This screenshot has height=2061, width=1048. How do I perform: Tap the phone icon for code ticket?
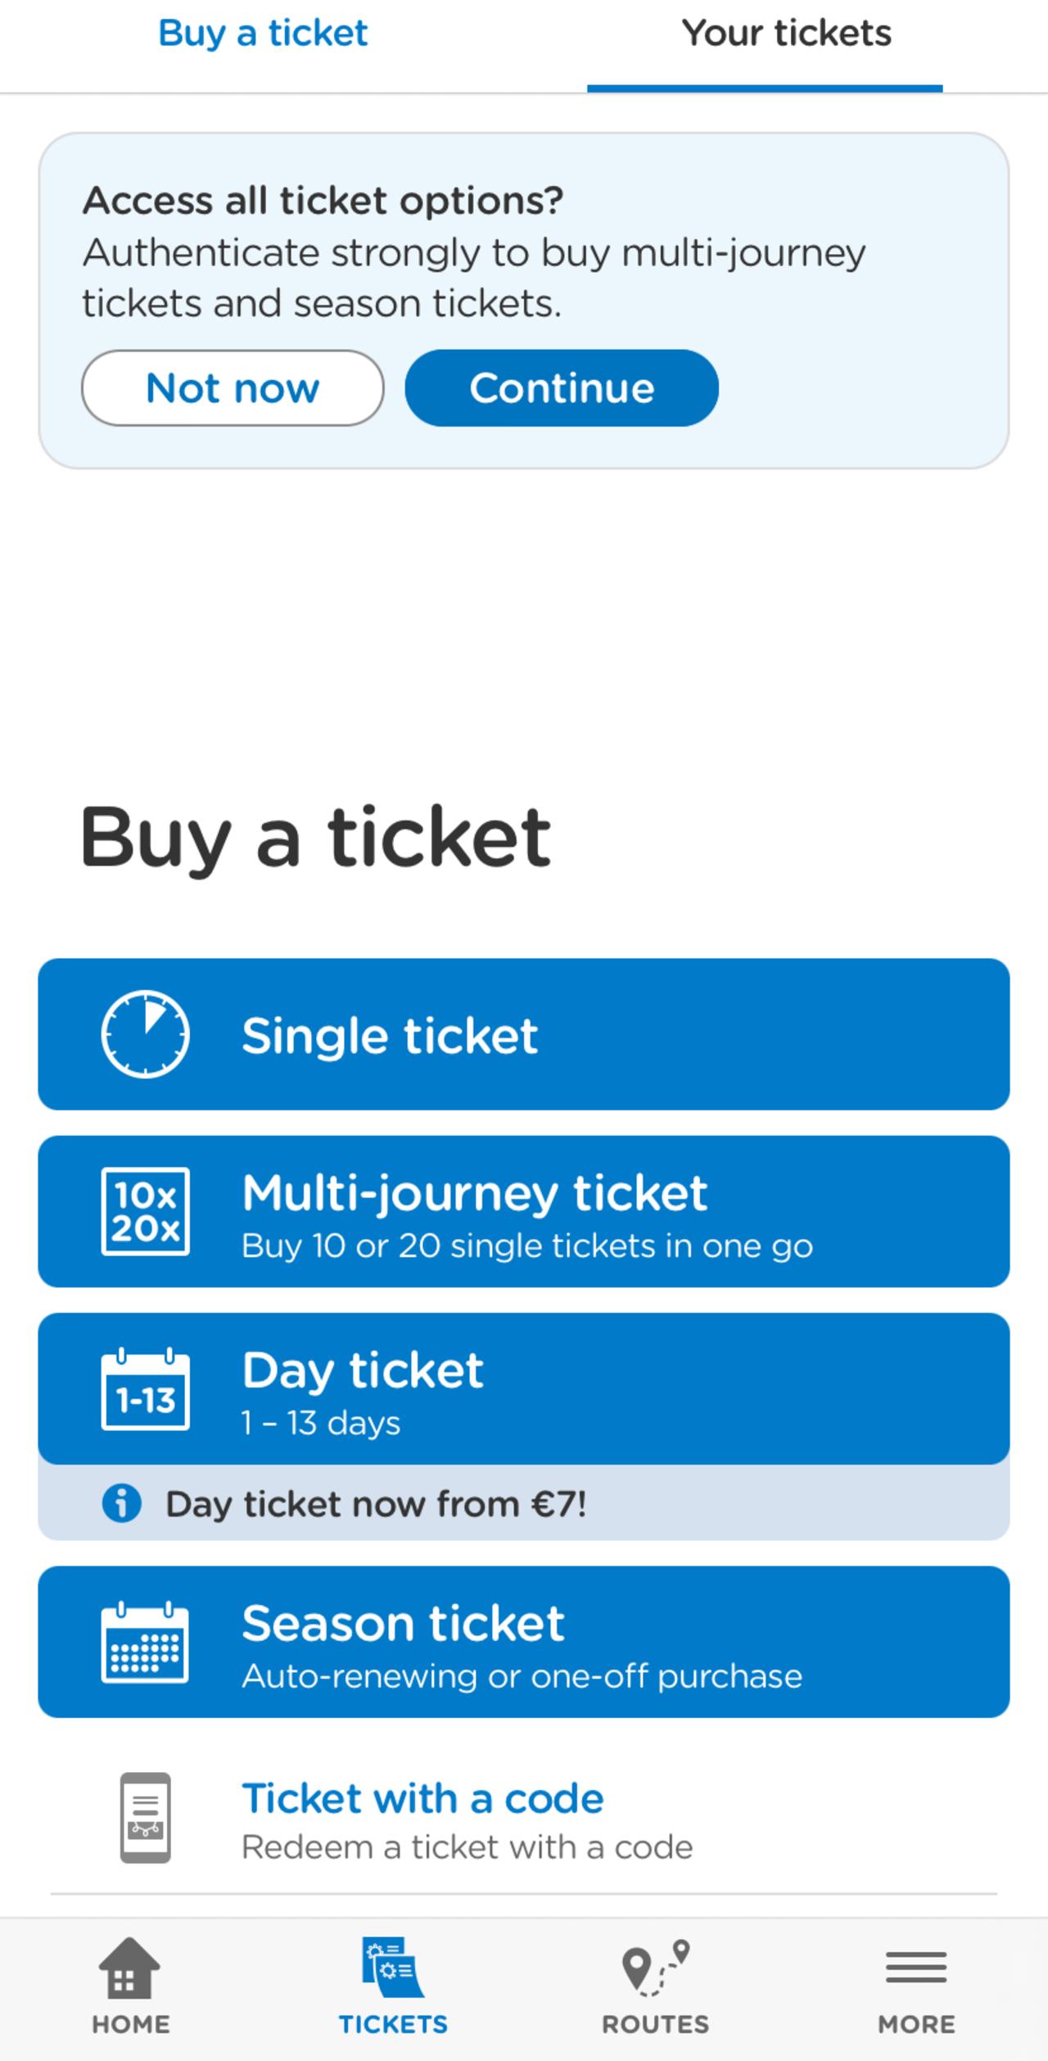146,1818
